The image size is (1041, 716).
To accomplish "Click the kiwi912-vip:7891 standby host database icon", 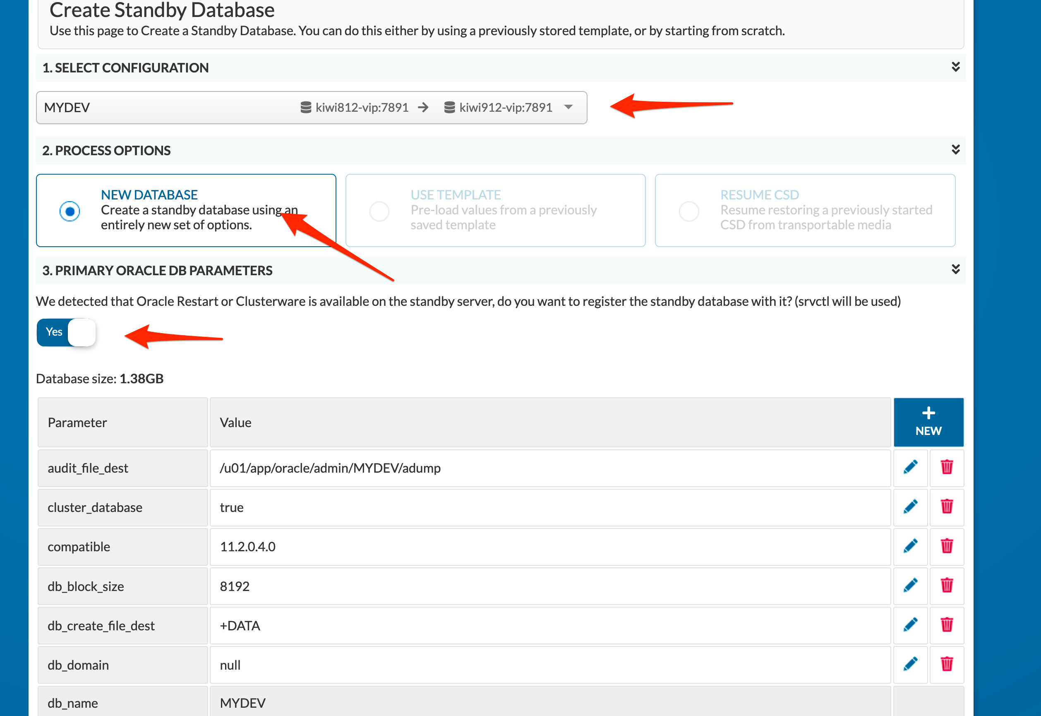I will click(x=449, y=108).
